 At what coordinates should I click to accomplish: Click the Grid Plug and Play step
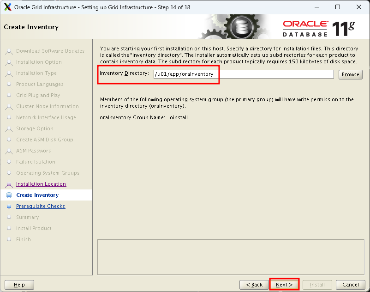38,95
